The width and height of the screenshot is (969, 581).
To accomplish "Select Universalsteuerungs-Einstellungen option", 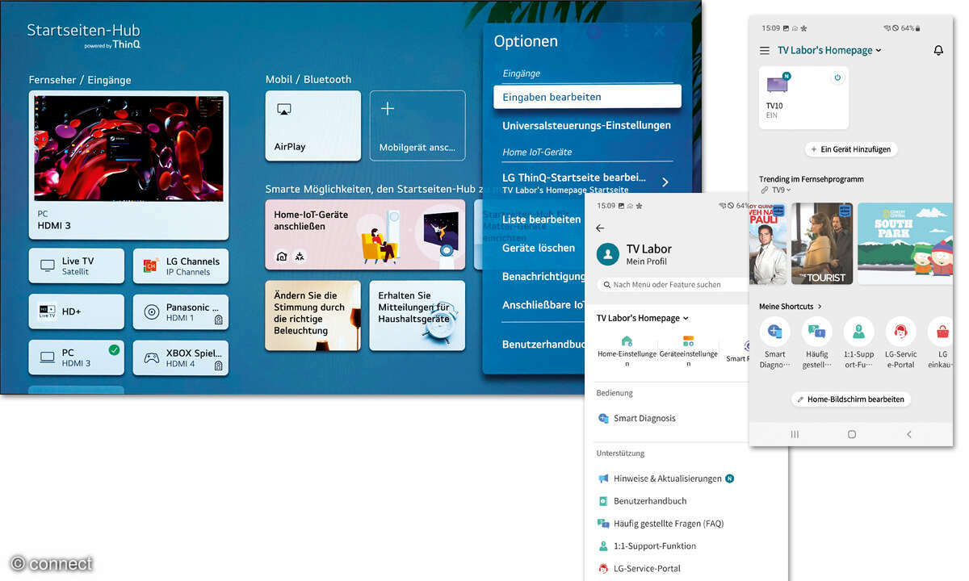I will coord(587,125).
